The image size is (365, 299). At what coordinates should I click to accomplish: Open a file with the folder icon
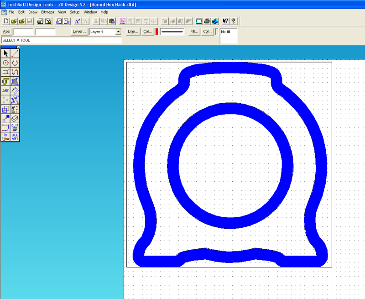point(14,21)
